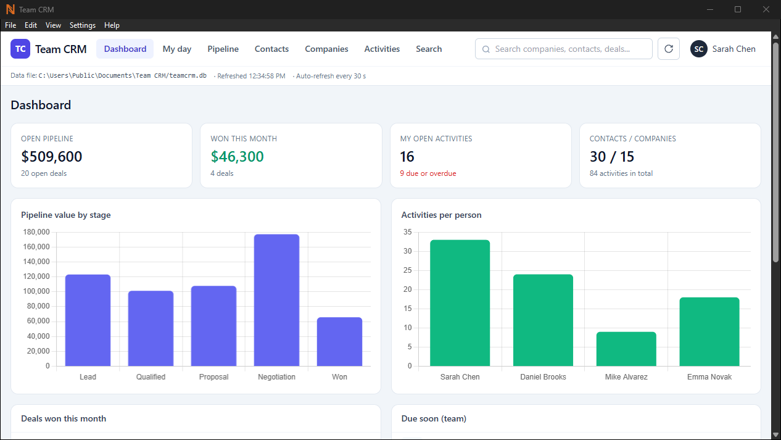
Task: Click the TC Team CRM logo
Action: (x=49, y=49)
